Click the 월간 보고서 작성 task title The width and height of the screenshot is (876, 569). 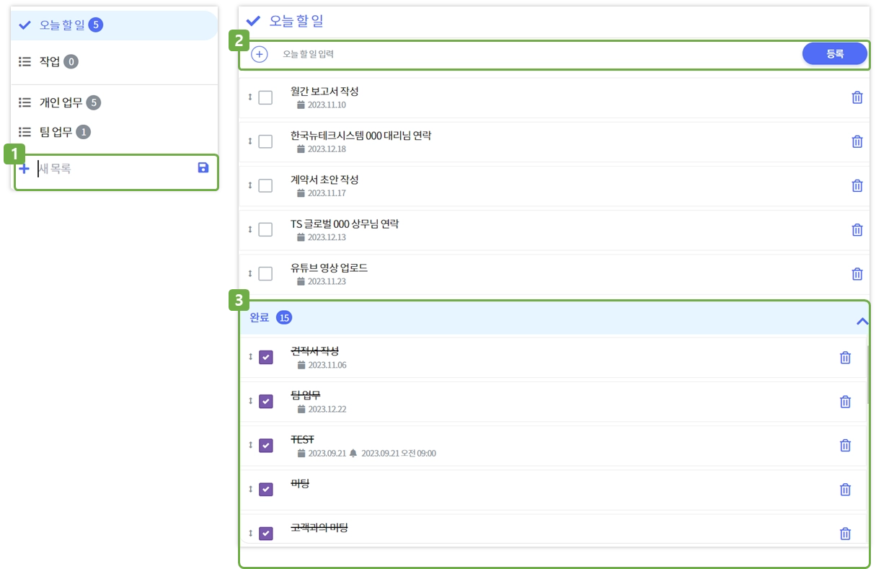tap(324, 91)
